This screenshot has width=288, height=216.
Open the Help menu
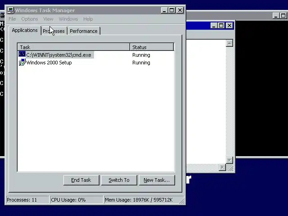click(88, 19)
